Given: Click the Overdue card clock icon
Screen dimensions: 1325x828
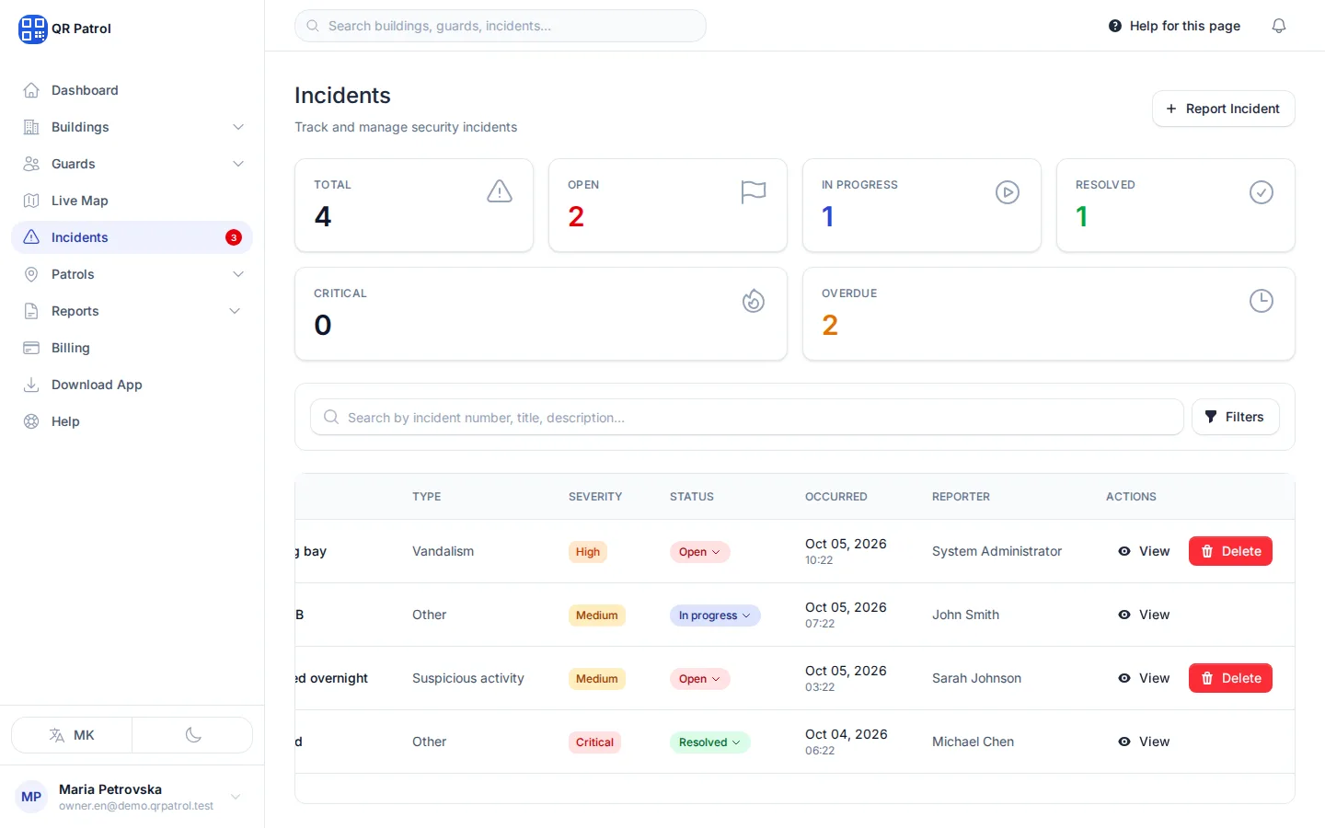Looking at the screenshot, I should tap(1262, 301).
